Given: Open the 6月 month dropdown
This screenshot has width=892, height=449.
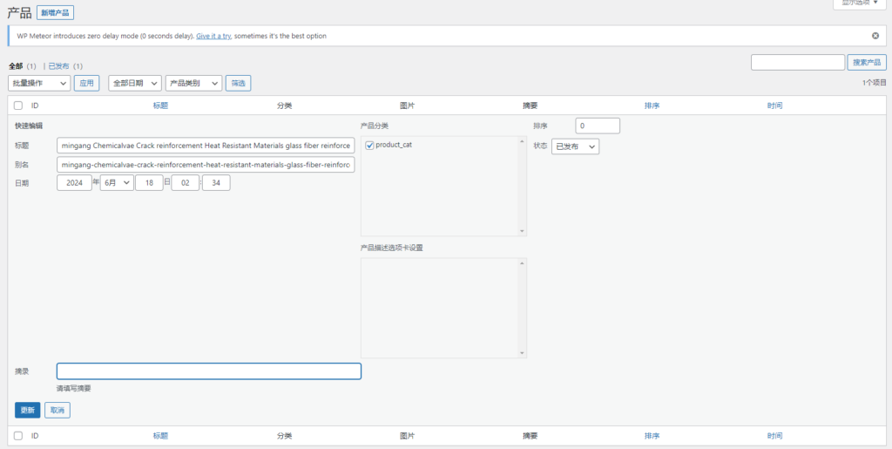Looking at the screenshot, I should coord(117,183).
